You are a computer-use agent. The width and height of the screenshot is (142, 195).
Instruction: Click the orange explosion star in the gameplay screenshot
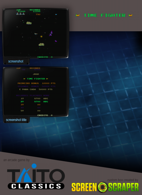tap(41, 36)
